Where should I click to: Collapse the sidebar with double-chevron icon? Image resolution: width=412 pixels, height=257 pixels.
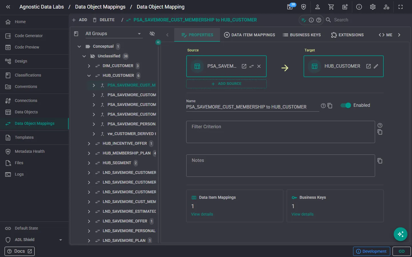[x=8, y=7]
